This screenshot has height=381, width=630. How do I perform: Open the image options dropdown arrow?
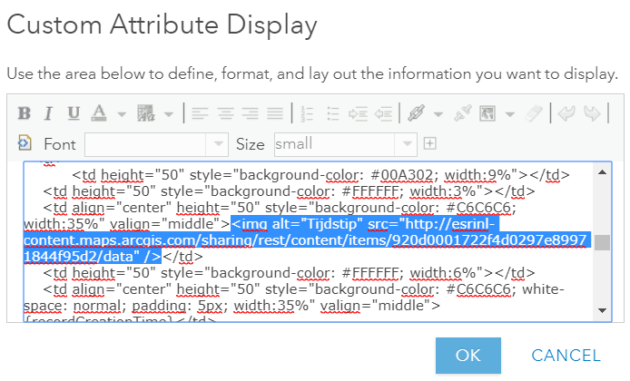point(509,114)
